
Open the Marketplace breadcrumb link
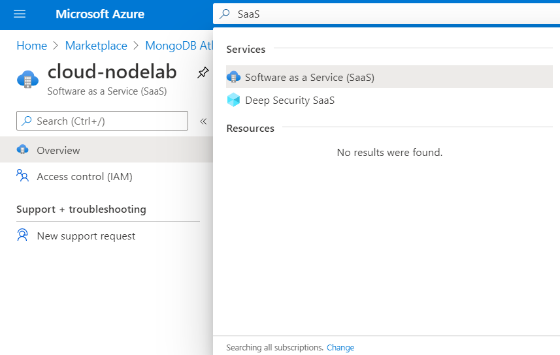(x=96, y=46)
